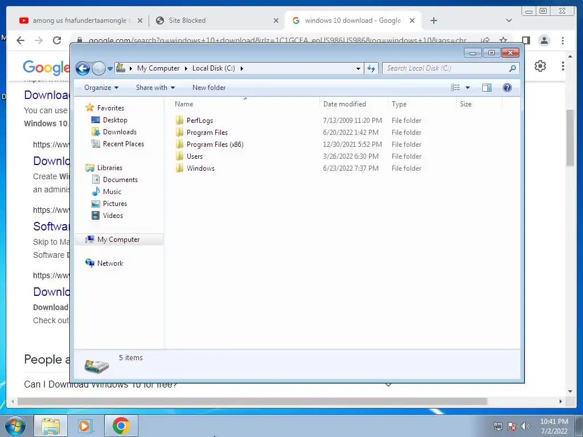Viewport: 583px width, 437px height.
Task: Open the address bar history dropdown
Action: (x=358, y=68)
